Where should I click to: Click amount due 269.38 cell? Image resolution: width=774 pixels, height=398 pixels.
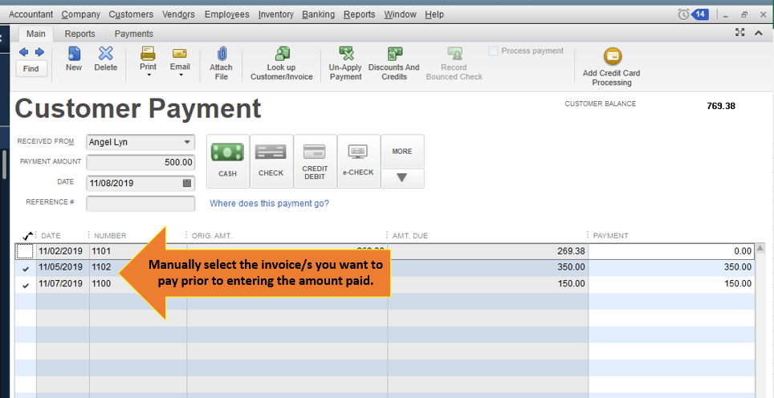tap(488, 251)
